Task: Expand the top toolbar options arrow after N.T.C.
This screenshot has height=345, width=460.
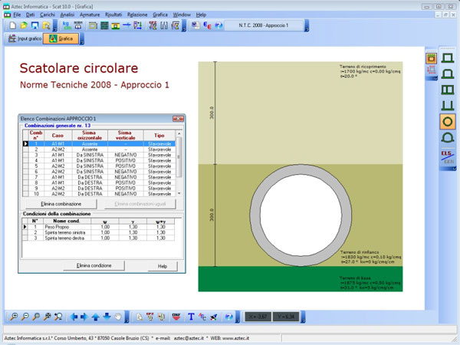Action: coord(307,26)
